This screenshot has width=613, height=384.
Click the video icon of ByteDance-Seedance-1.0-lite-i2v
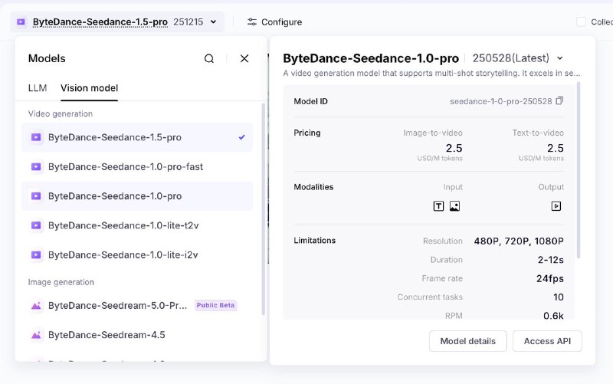coord(36,255)
